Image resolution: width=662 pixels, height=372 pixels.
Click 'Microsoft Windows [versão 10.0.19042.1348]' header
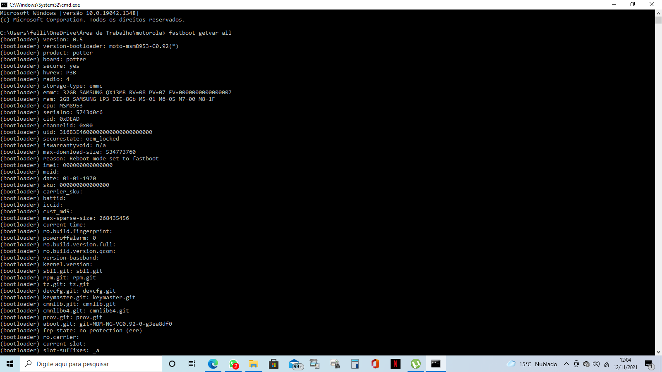[x=70, y=13]
